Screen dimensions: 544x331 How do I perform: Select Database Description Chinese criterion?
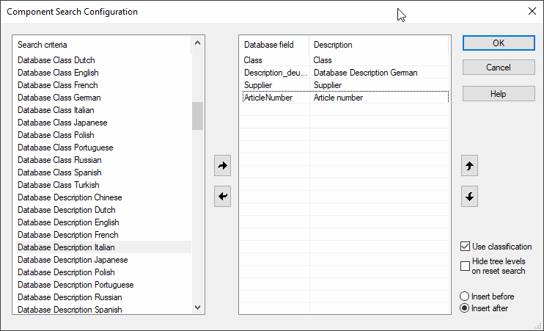103,197
